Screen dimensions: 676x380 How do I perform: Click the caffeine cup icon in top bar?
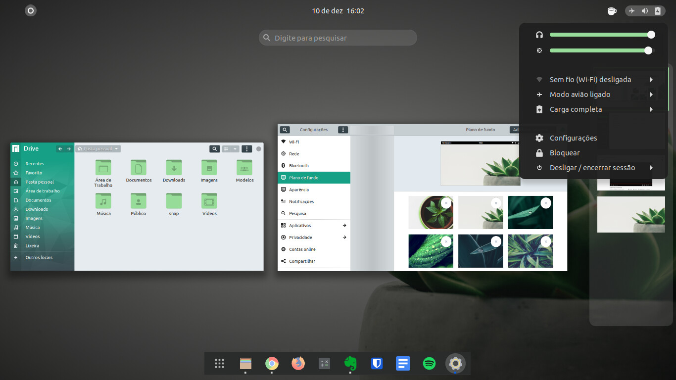612,11
